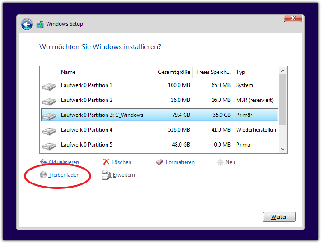Viewport: 321px width, 243px height.
Task: Click the partition list scroll up arrow
Action: click(283, 71)
